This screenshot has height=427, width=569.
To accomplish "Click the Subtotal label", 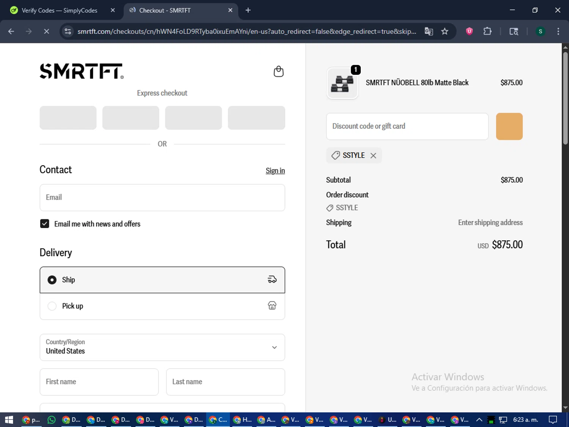I will (x=338, y=180).
